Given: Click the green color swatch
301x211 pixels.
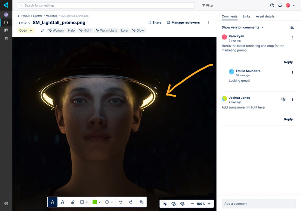Looking at the screenshot, I should pyautogui.click(x=95, y=202).
